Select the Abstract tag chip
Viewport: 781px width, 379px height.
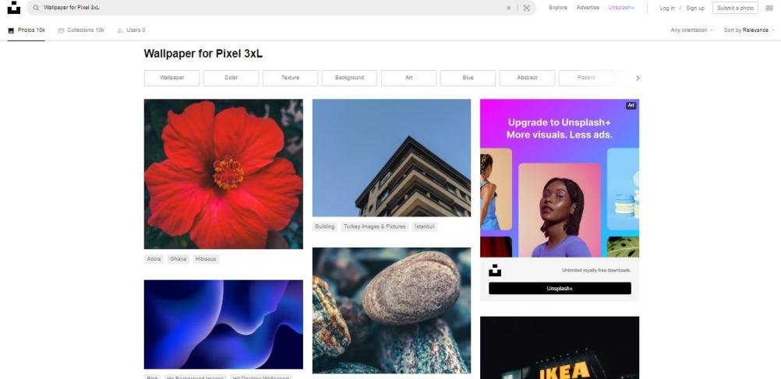527,78
